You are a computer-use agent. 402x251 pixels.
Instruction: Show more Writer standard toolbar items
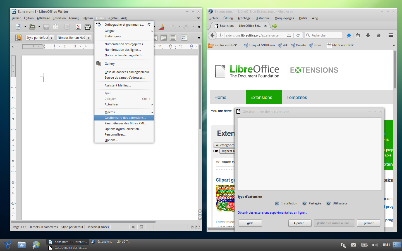coord(199,27)
